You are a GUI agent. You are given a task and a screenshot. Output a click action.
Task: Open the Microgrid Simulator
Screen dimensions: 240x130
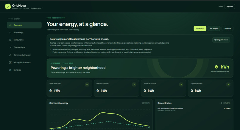[x=24, y=62]
